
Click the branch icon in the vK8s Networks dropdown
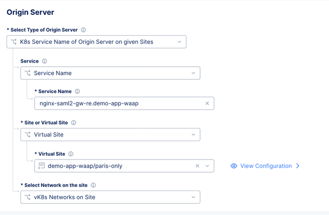pyautogui.click(x=28, y=197)
